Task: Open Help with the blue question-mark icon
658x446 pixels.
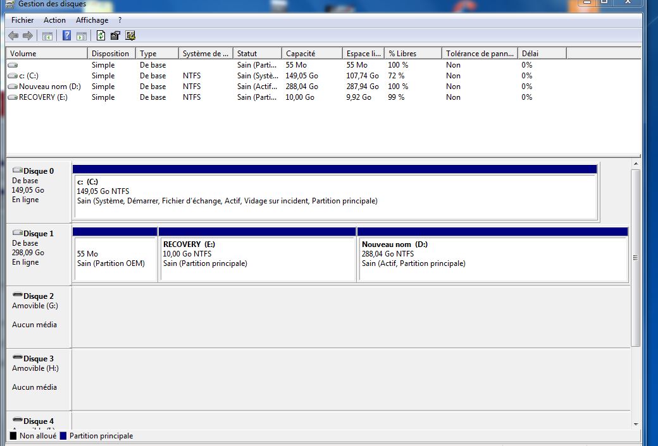Action: point(66,35)
